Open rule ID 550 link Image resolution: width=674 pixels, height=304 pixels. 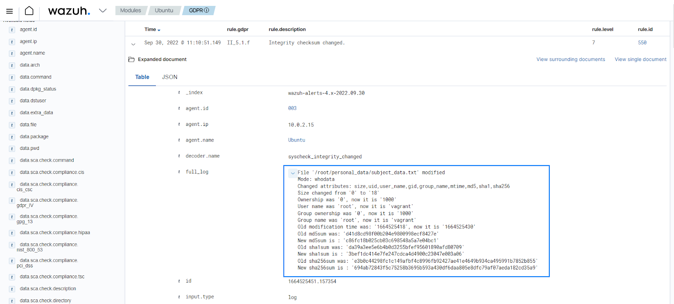click(642, 43)
